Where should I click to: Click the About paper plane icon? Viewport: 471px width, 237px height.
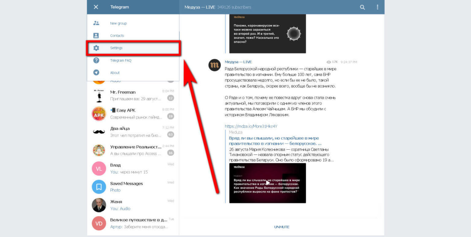coord(96,73)
